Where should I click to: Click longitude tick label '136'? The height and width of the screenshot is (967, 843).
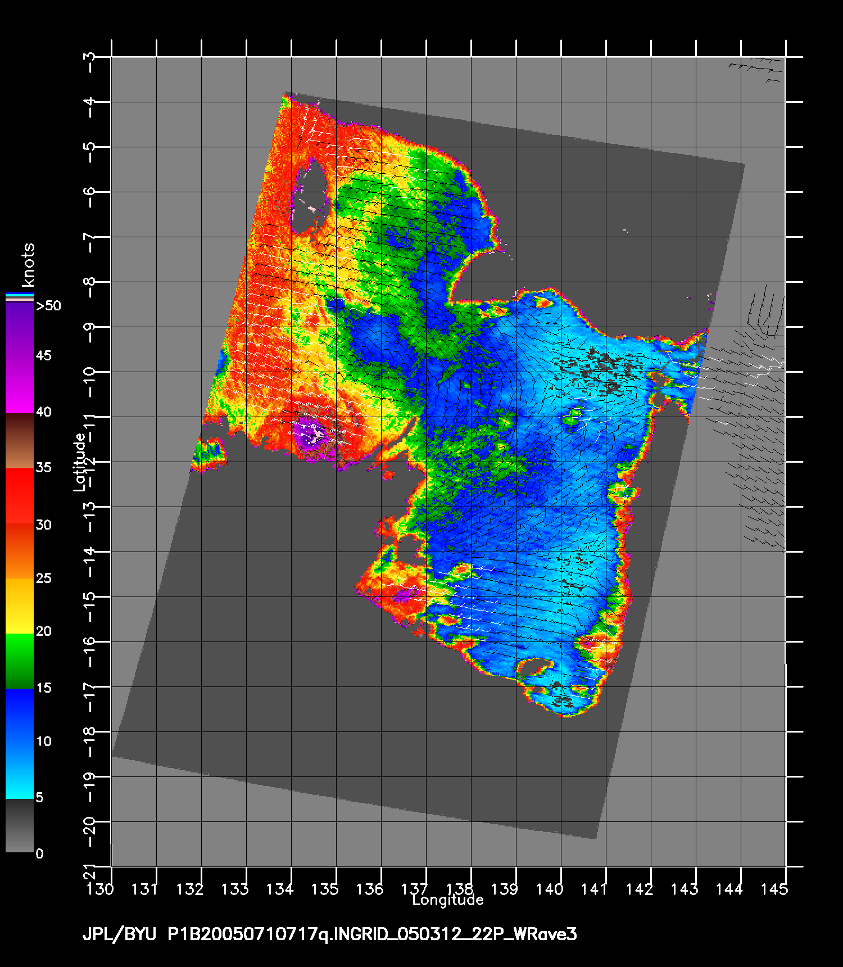click(369, 889)
